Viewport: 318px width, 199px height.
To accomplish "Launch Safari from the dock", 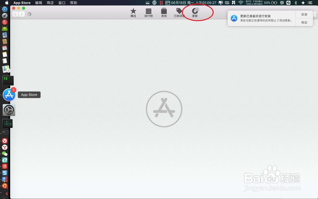I will click(5, 9).
